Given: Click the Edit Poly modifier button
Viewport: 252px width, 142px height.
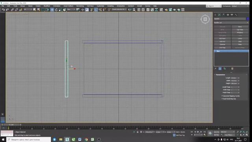Looking at the screenshot, I should (x=222, y=41).
